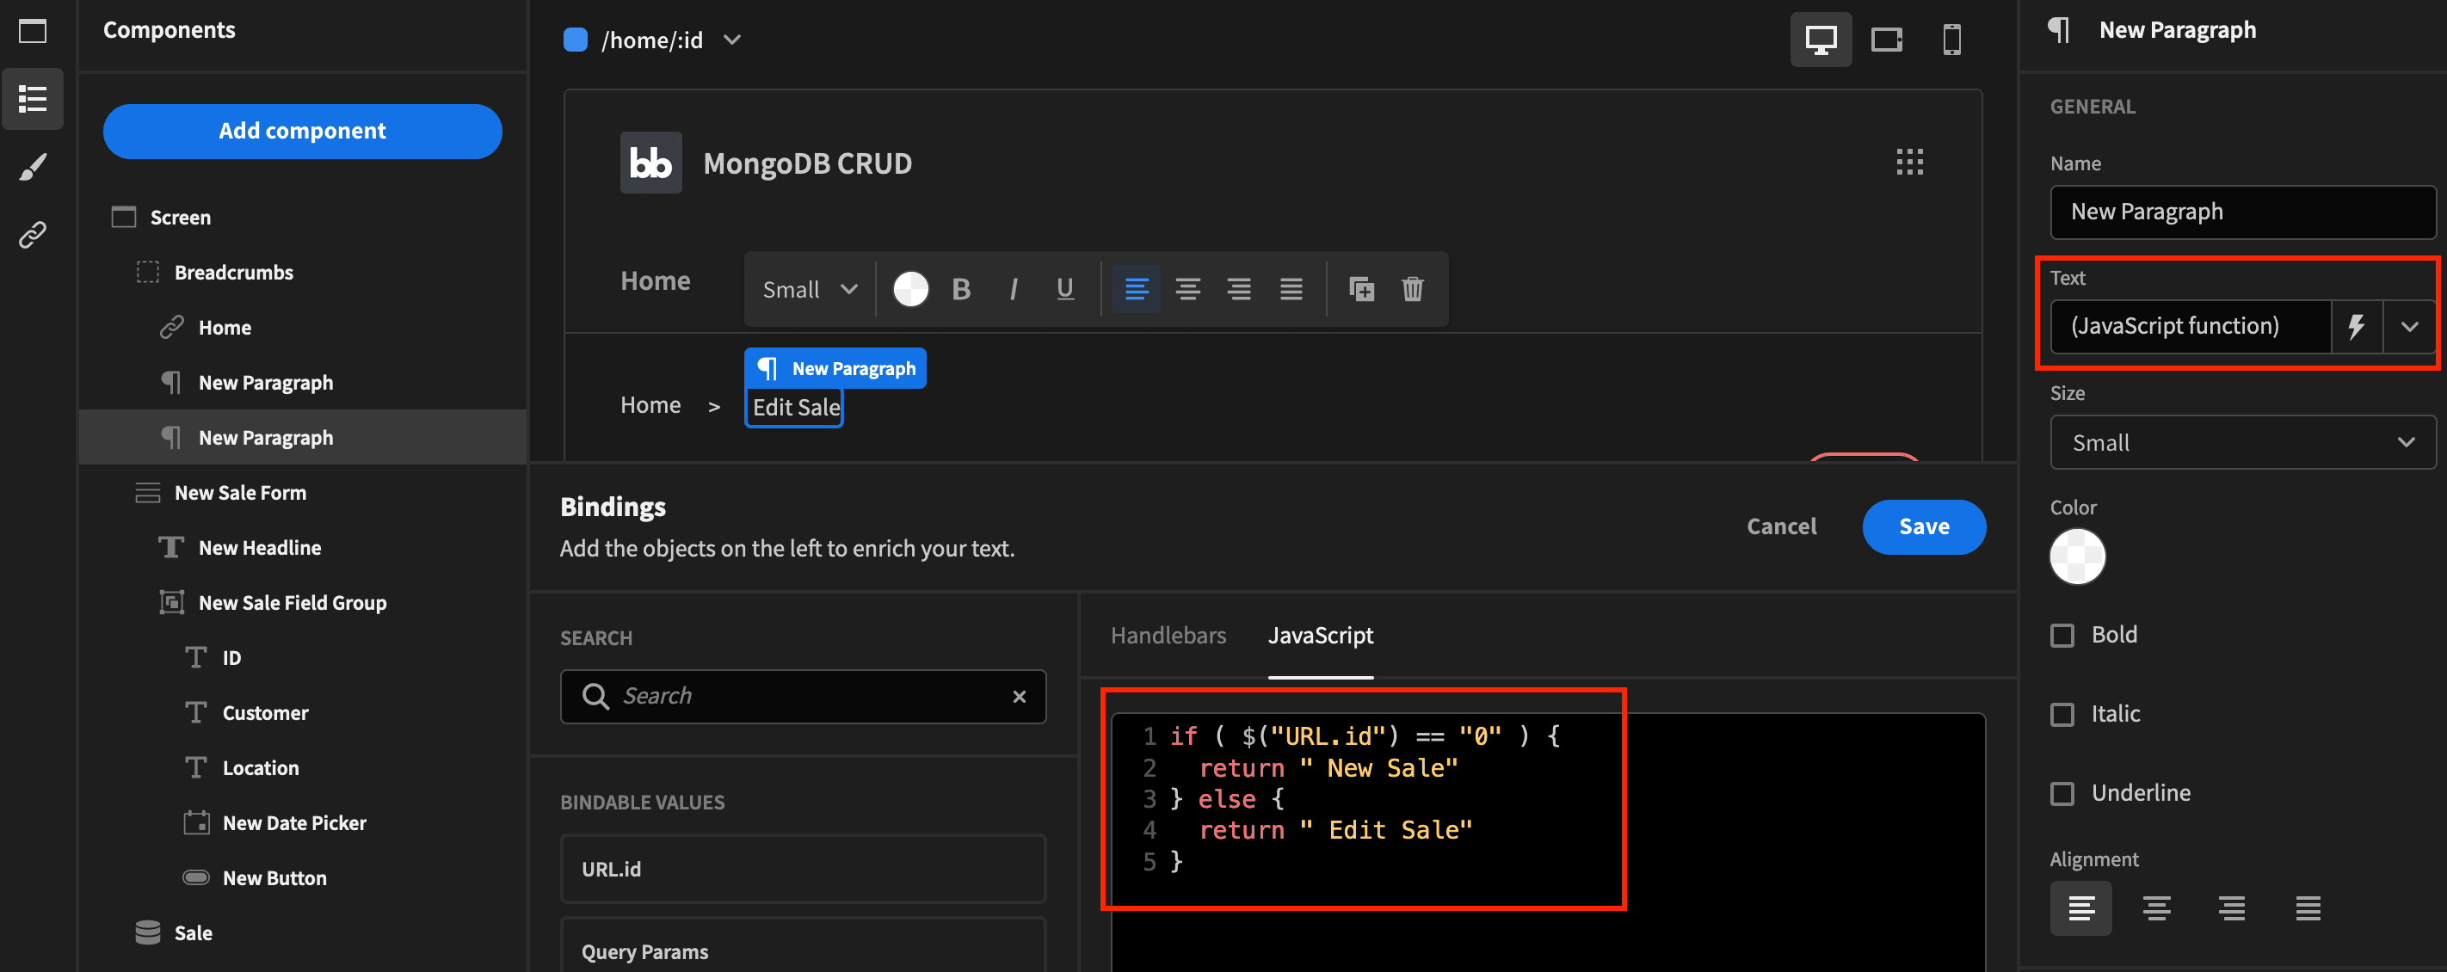Click the Add component button

302,131
